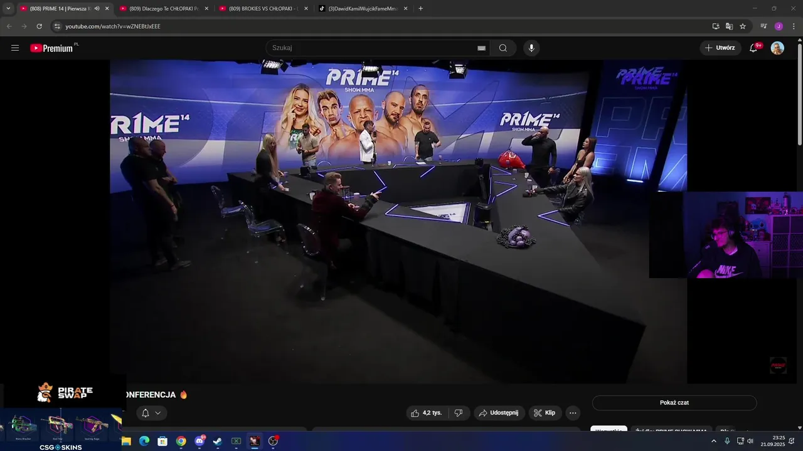
Task: Open the YouTube account avatar menu
Action: 777,48
